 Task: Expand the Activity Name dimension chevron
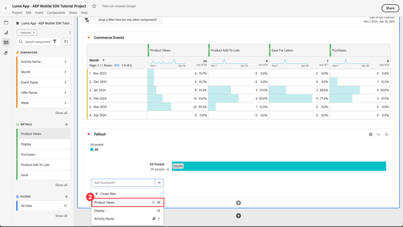[65, 62]
